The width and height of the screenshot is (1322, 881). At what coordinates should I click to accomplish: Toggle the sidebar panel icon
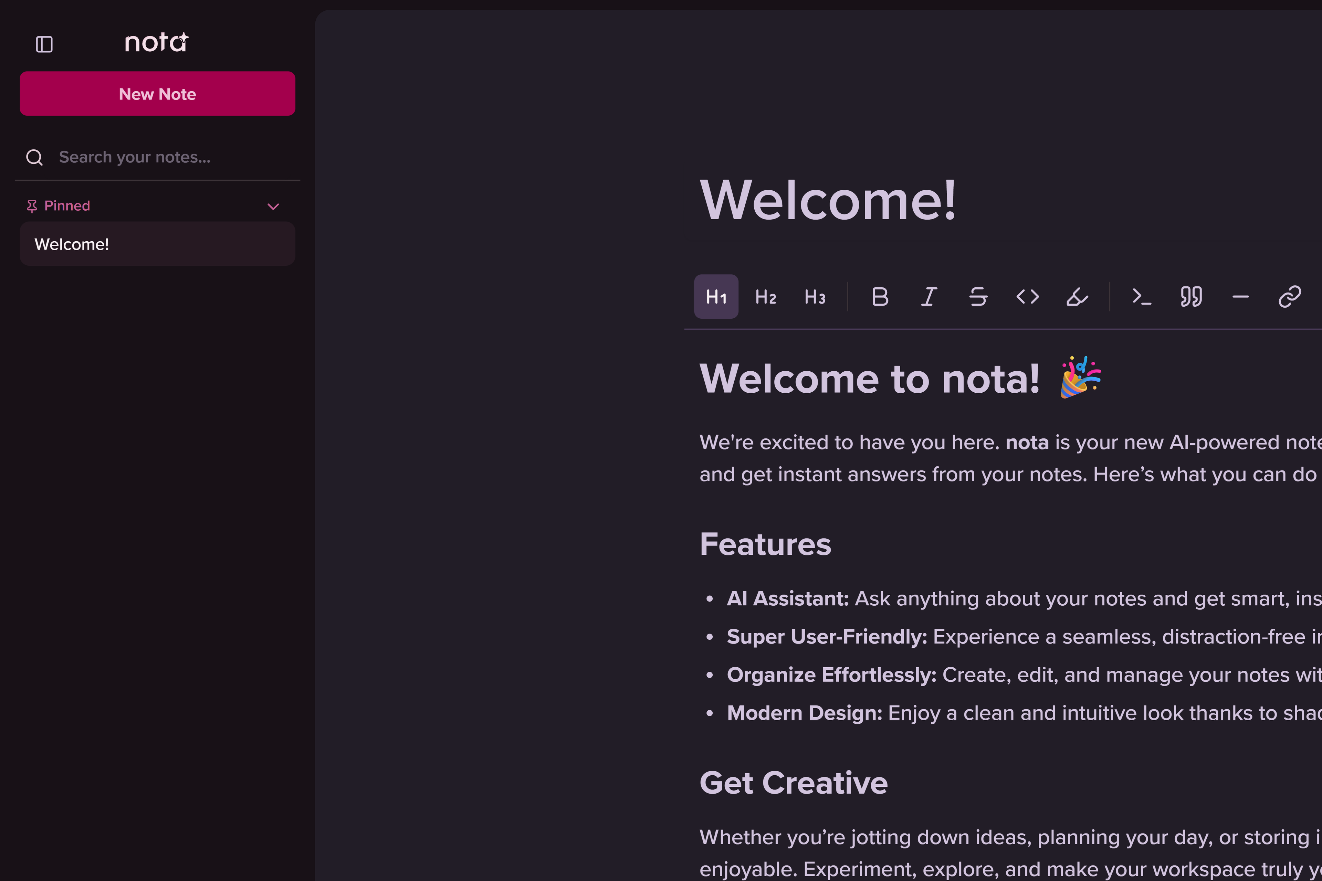pyautogui.click(x=44, y=44)
